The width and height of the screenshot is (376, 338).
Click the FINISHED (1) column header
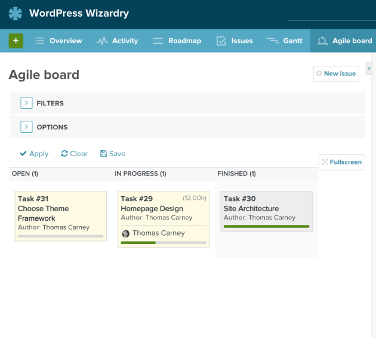237,174
